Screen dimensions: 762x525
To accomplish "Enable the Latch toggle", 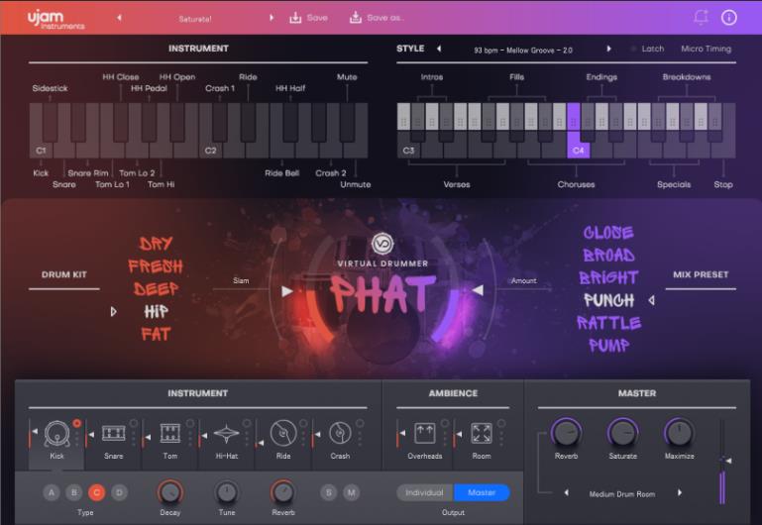I will point(647,49).
